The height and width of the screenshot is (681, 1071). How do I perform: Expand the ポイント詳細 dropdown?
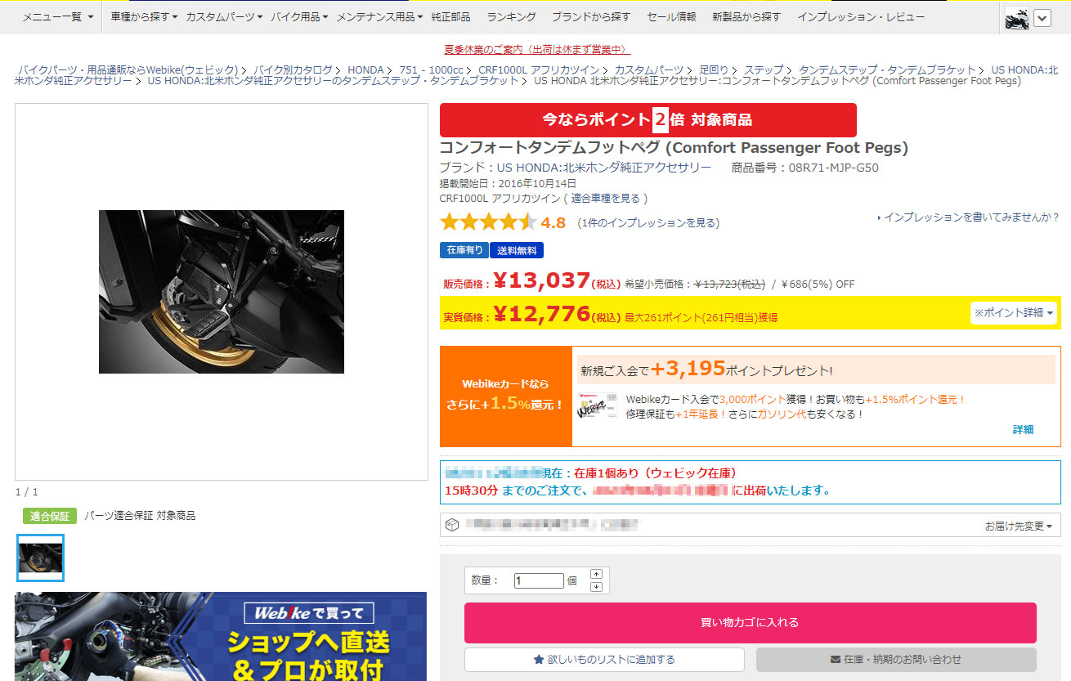(x=1014, y=313)
